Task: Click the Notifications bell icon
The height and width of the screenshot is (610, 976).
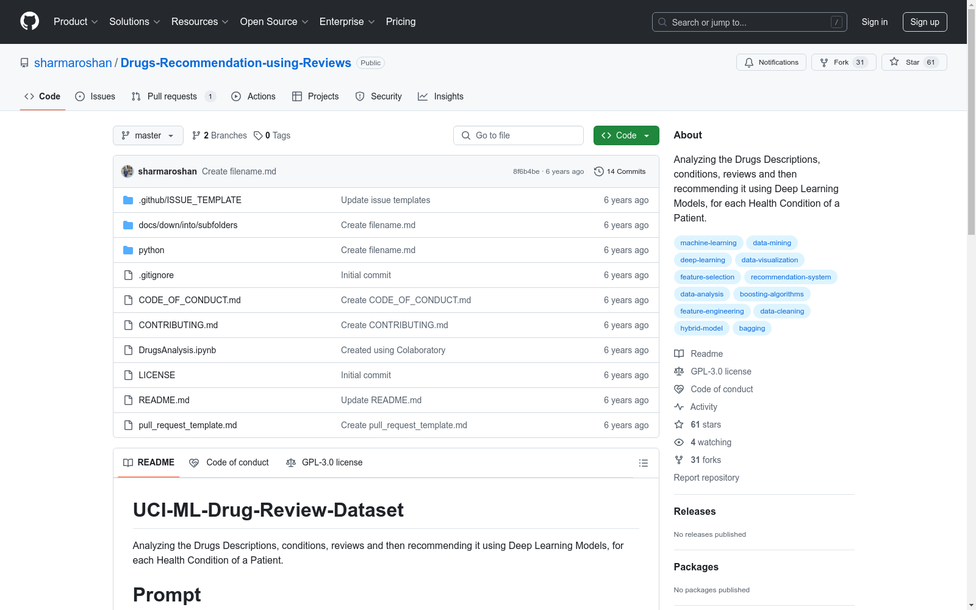Action: pos(749,62)
